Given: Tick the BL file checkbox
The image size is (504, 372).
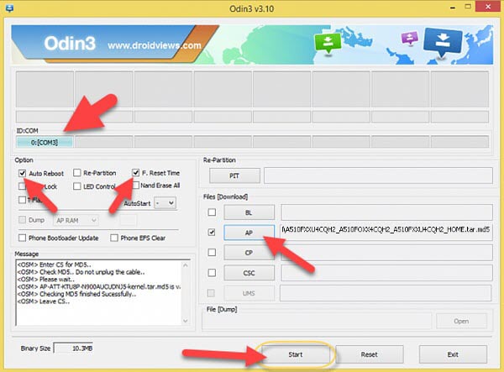Looking at the screenshot, I should 212,212.
